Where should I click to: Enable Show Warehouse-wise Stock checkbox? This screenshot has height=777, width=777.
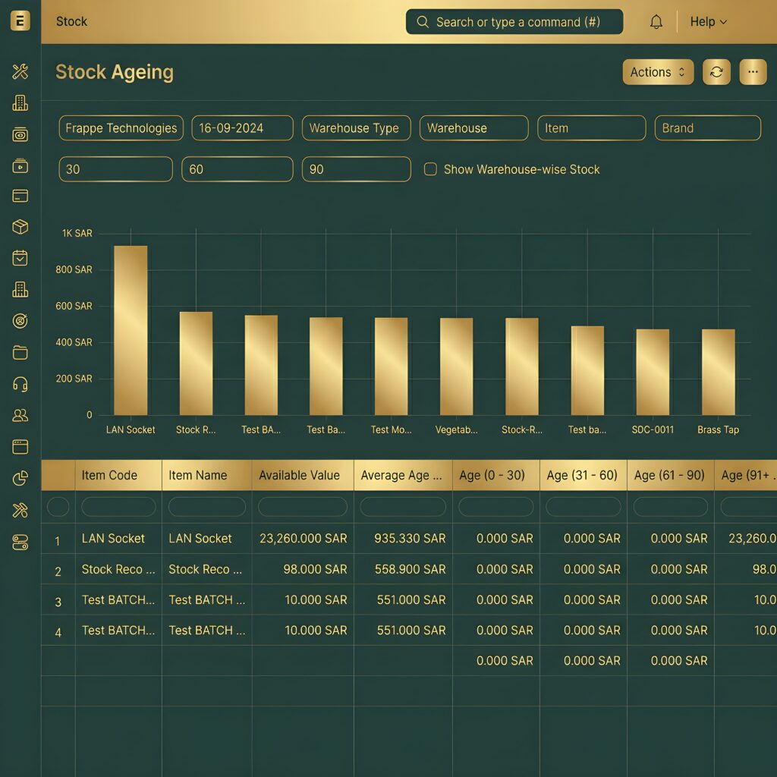point(430,169)
